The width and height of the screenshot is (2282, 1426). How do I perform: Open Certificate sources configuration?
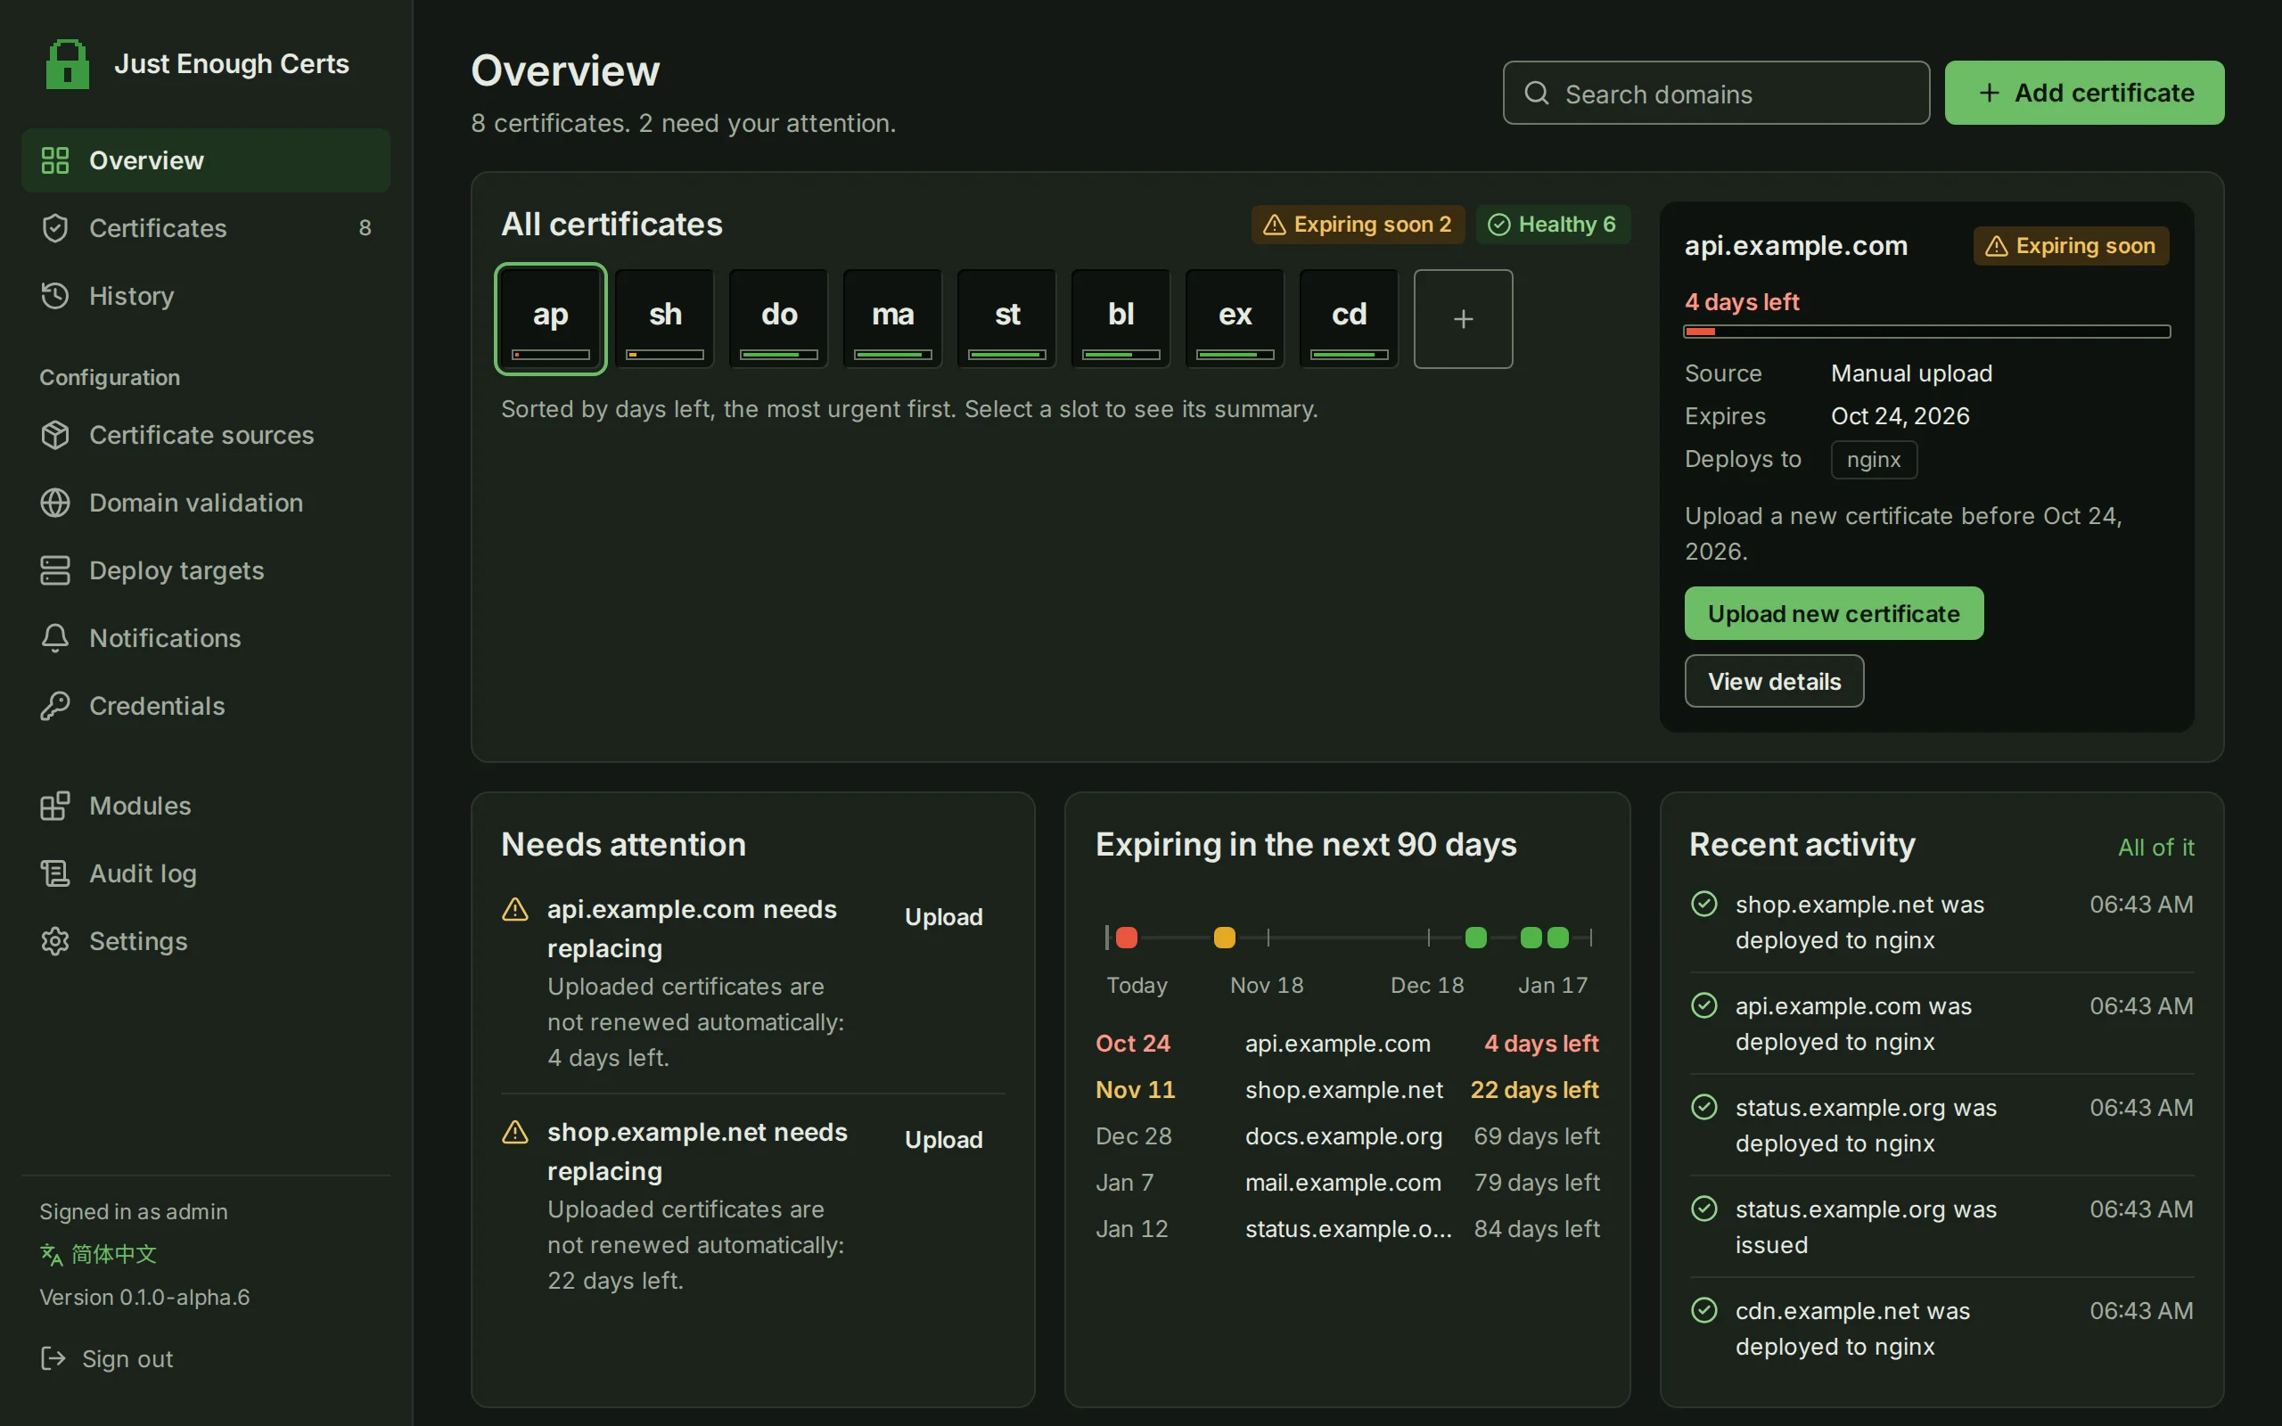pyautogui.click(x=206, y=435)
